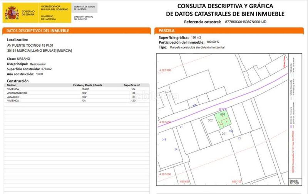Image resolution: width=308 pixels, height=194 pixels.
Task: Select 'Parcela construida sin división horizontal'
Action: pyautogui.click(x=197, y=47)
